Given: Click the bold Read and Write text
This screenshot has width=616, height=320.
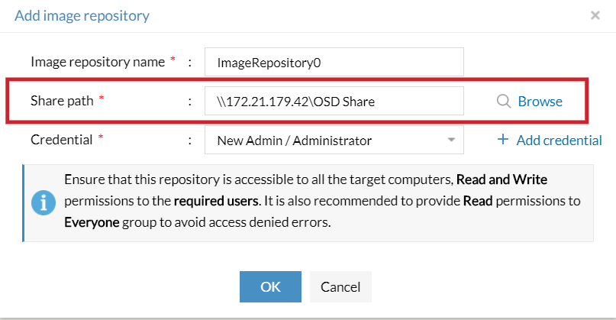Looking at the screenshot, I should (502, 180).
